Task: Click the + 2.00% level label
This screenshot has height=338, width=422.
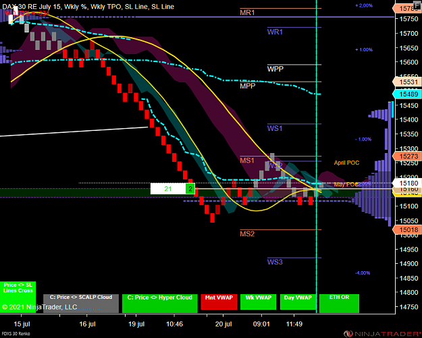Action: [364, 5]
